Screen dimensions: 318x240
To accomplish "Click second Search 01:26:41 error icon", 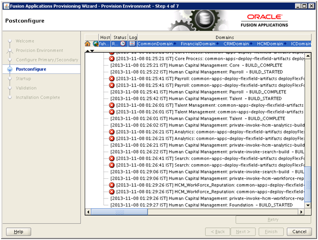I will point(111,165).
